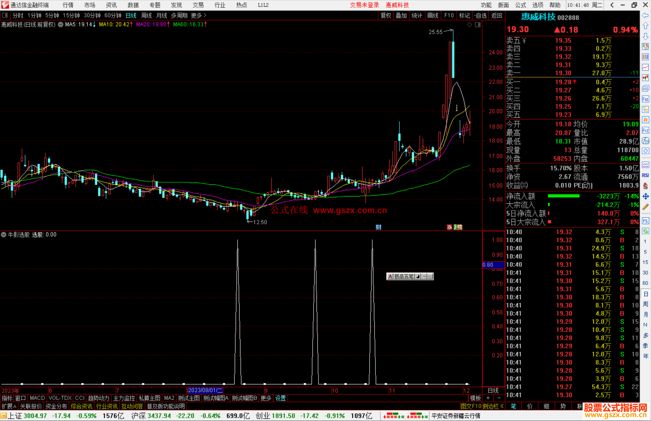Toggle the 牛影选股 indicator circle button
The height and width of the screenshot is (421, 651).
(x=4, y=234)
